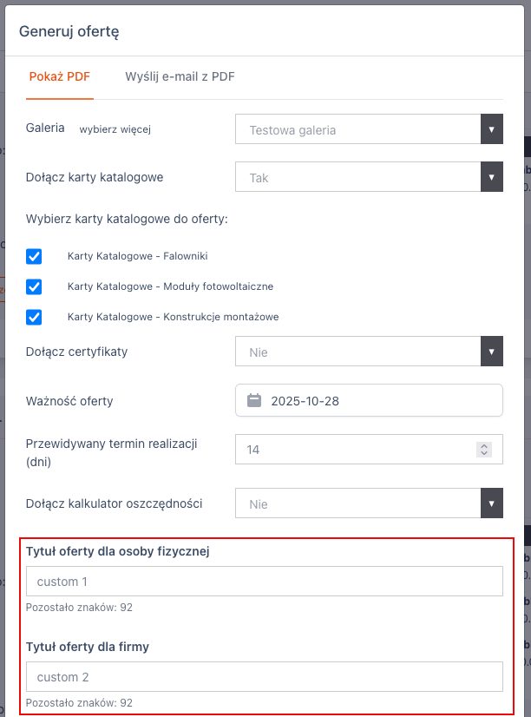Focus the Tytuł oferty dla firmy field
531x717 pixels.
click(x=265, y=677)
